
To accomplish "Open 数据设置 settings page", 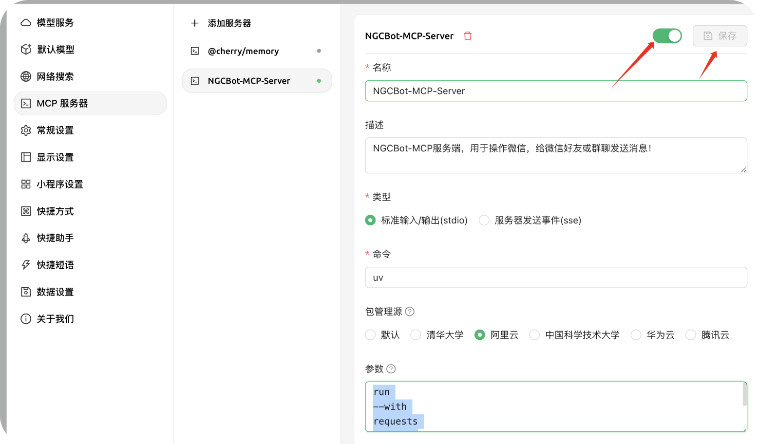I will [x=90, y=292].
